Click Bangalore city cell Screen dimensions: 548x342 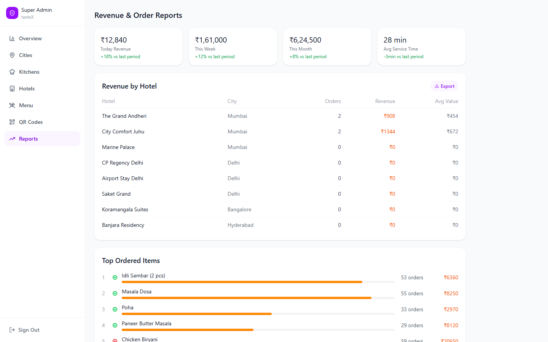239,209
